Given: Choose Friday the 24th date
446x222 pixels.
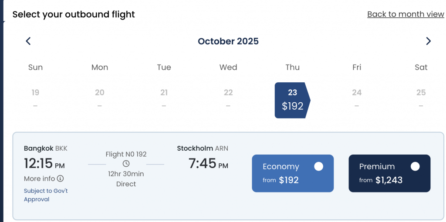Looking at the screenshot, I should tap(357, 99).
